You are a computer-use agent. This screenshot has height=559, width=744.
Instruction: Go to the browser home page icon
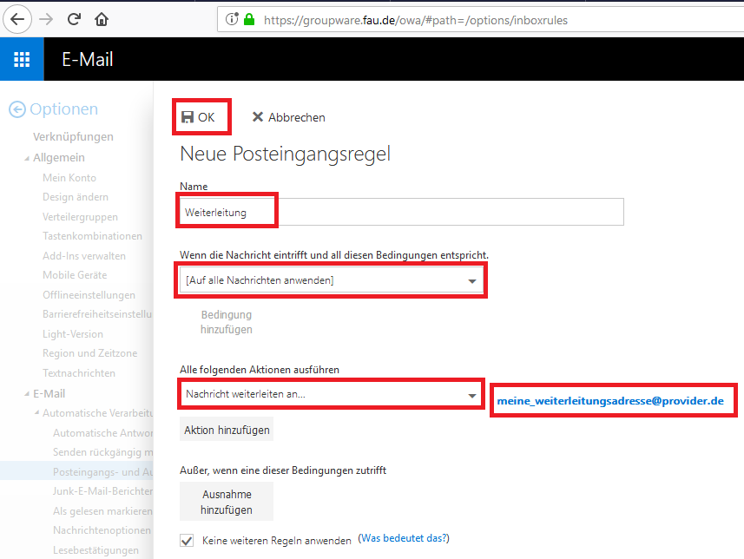pos(102,19)
